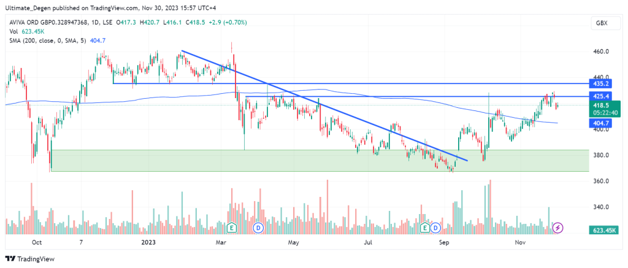Click the 440.0 price axis label
This screenshot has width=628, height=268.
[602, 77]
